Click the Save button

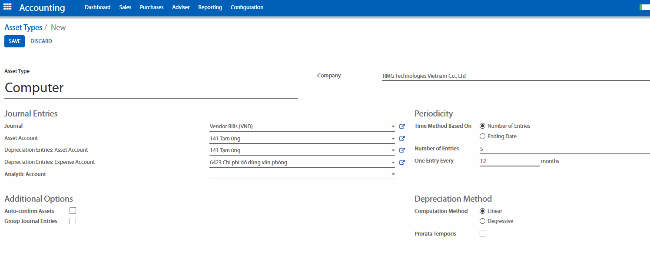[14, 41]
